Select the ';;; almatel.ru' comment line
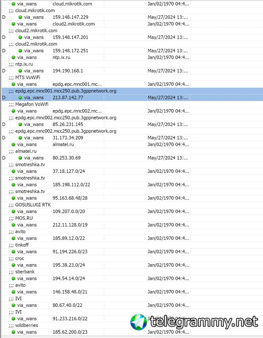The height and width of the screenshot is (338, 263). tap(22, 151)
